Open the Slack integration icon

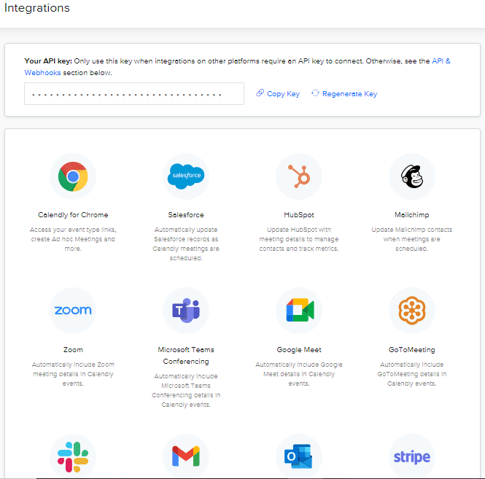[x=73, y=456]
